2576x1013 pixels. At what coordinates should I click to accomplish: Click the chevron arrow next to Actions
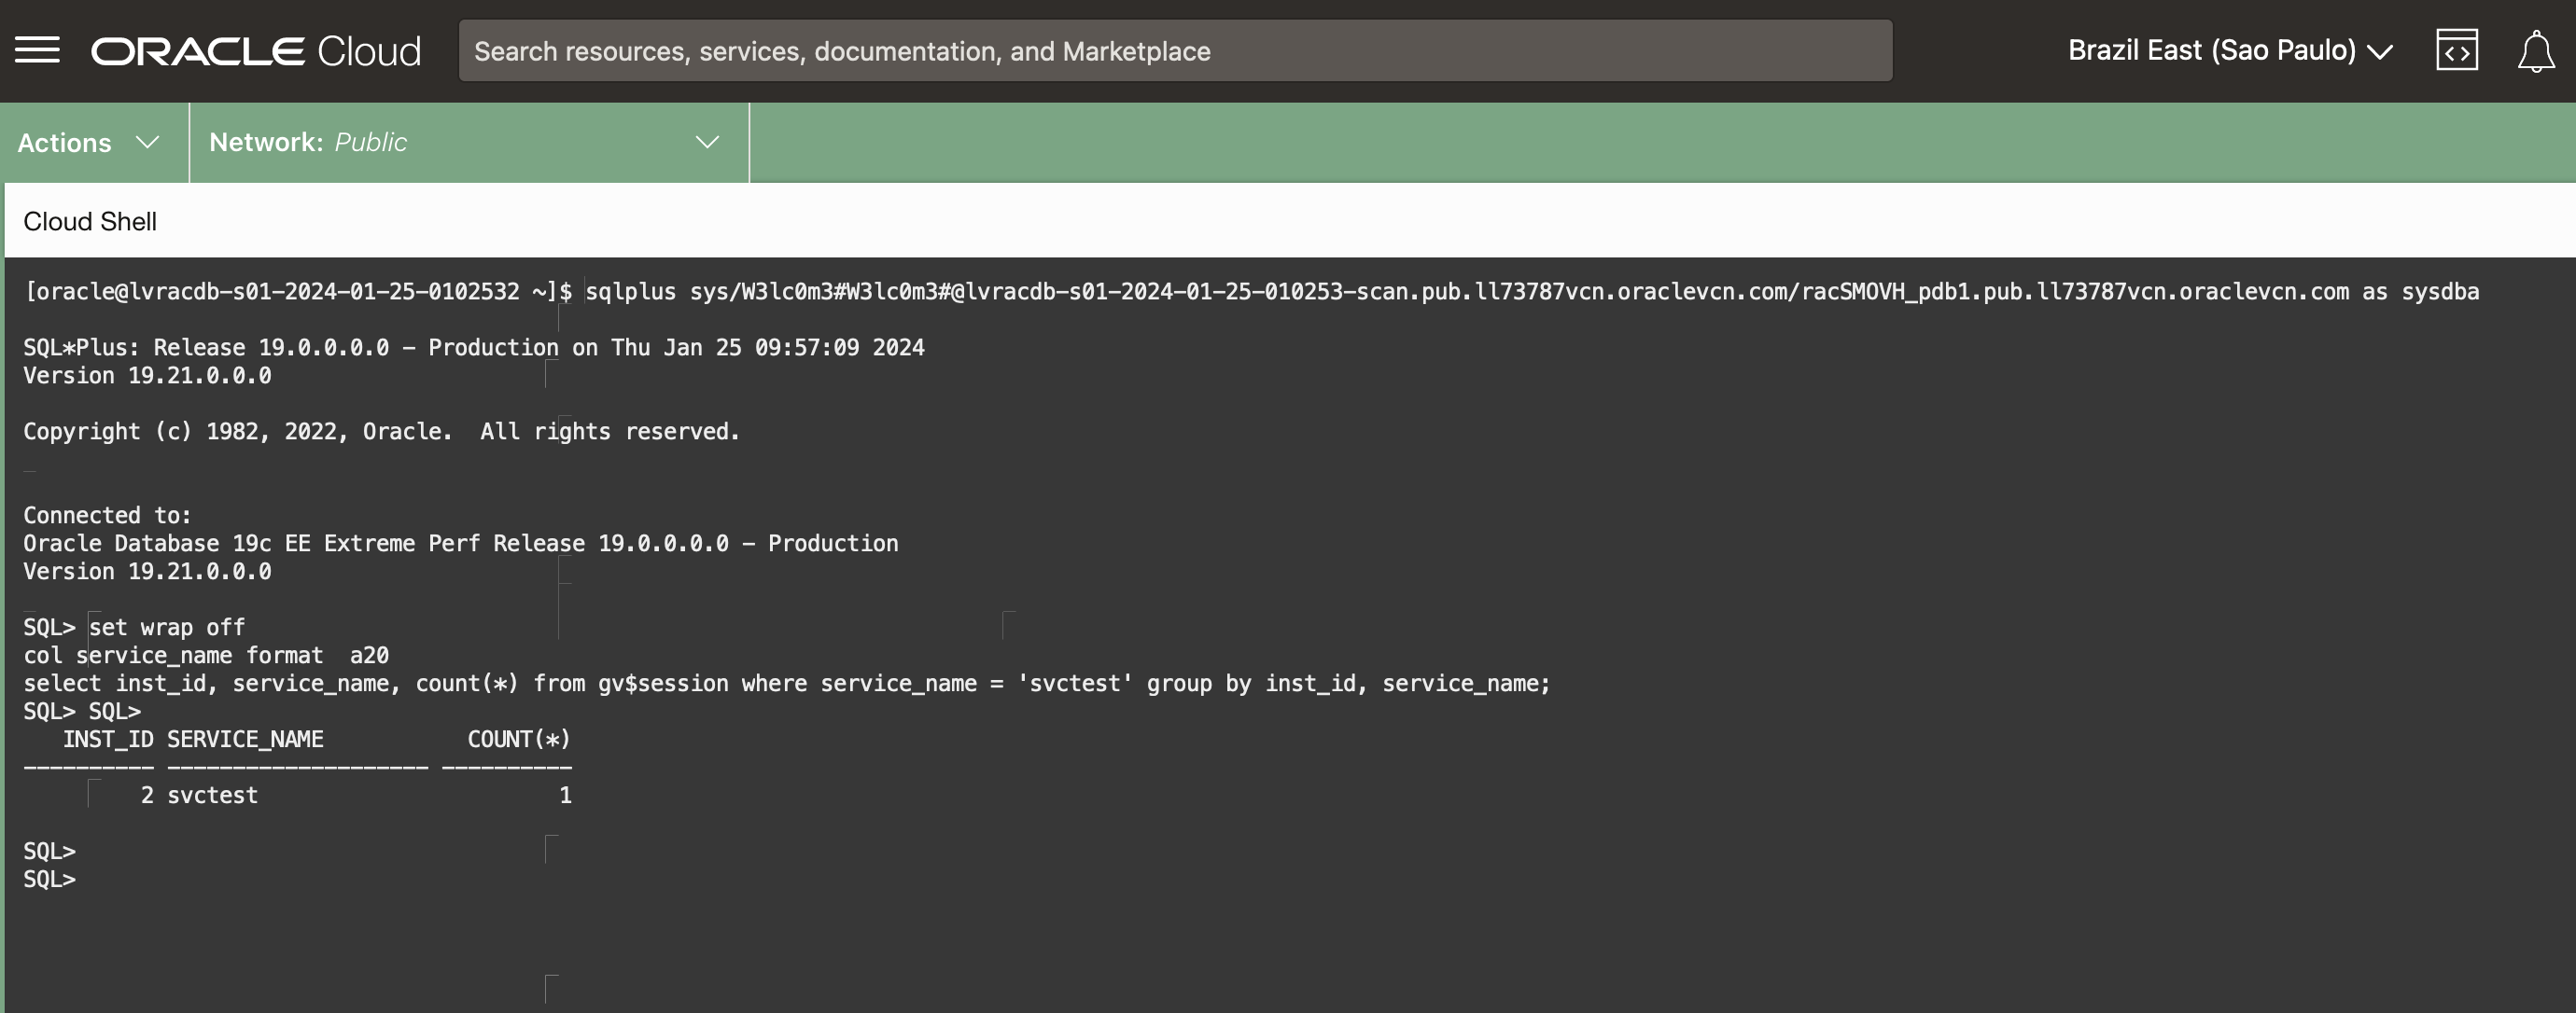(x=147, y=143)
